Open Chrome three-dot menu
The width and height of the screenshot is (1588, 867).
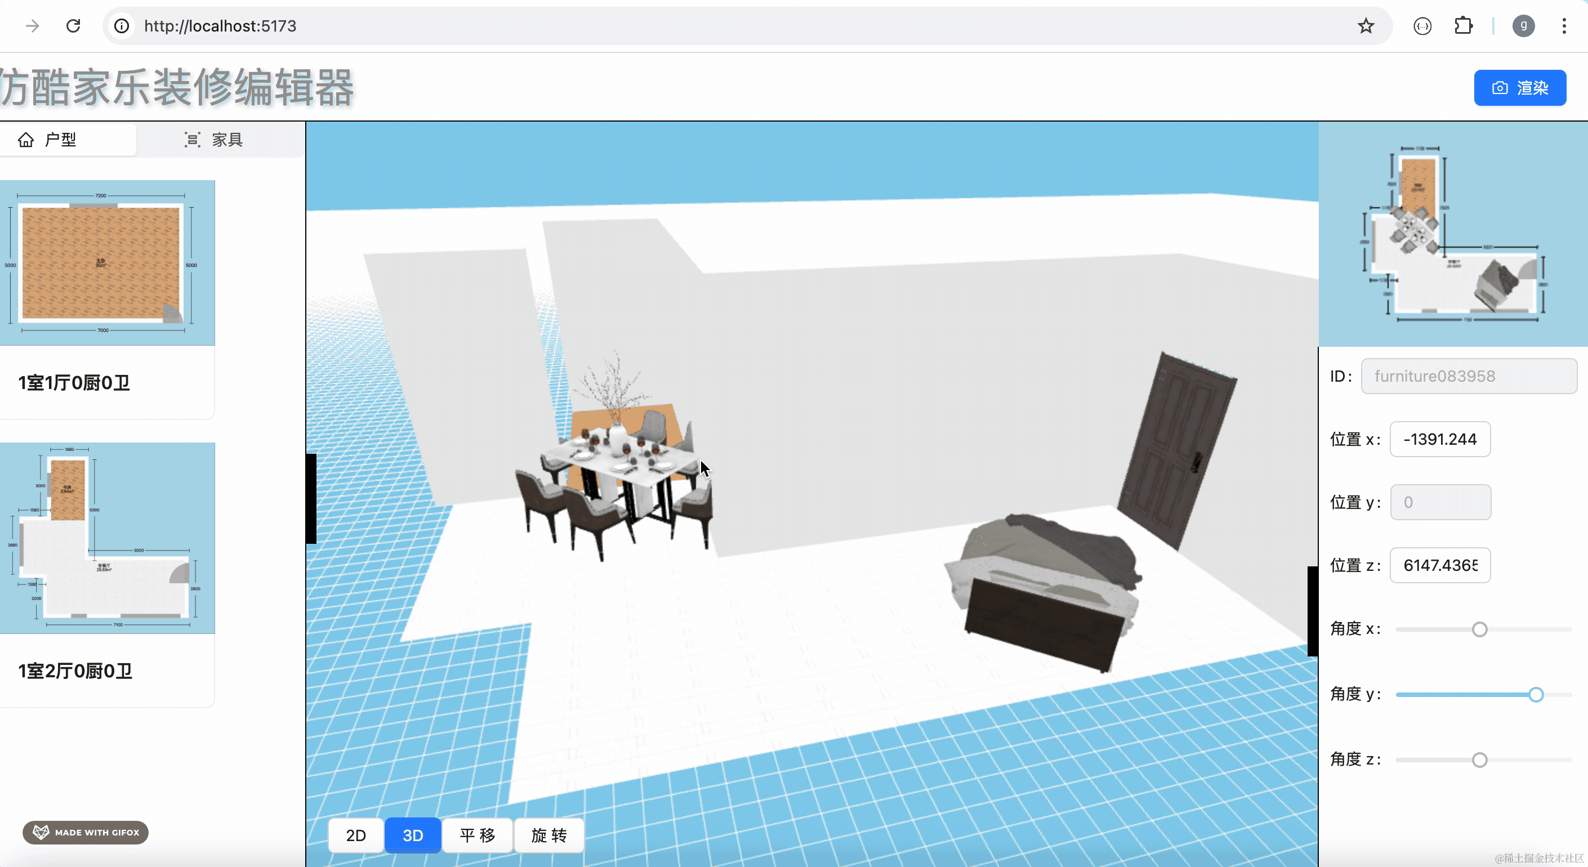1564,26
